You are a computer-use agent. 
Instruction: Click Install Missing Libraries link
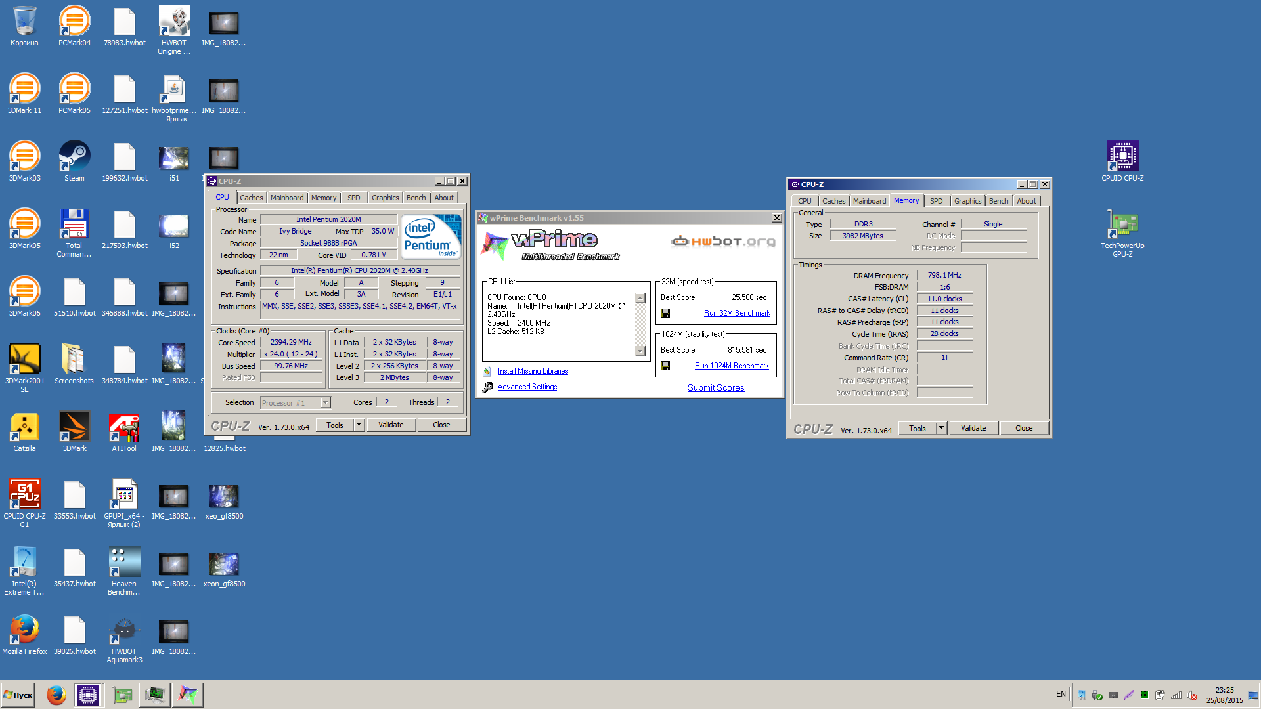(x=533, y=372)
